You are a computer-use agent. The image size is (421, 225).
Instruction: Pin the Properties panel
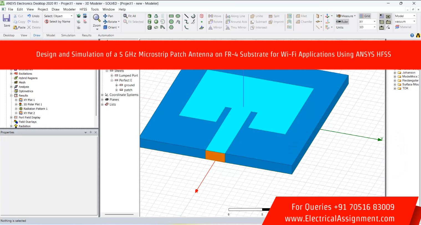click(x=91, y=132)
